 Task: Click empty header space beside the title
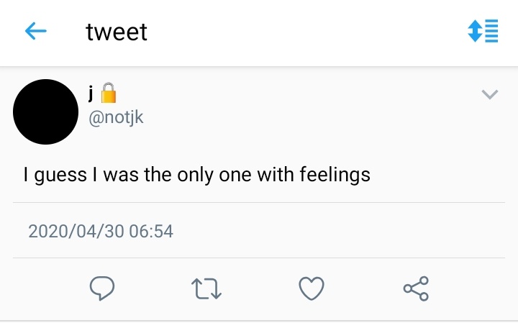coord(302,32)
